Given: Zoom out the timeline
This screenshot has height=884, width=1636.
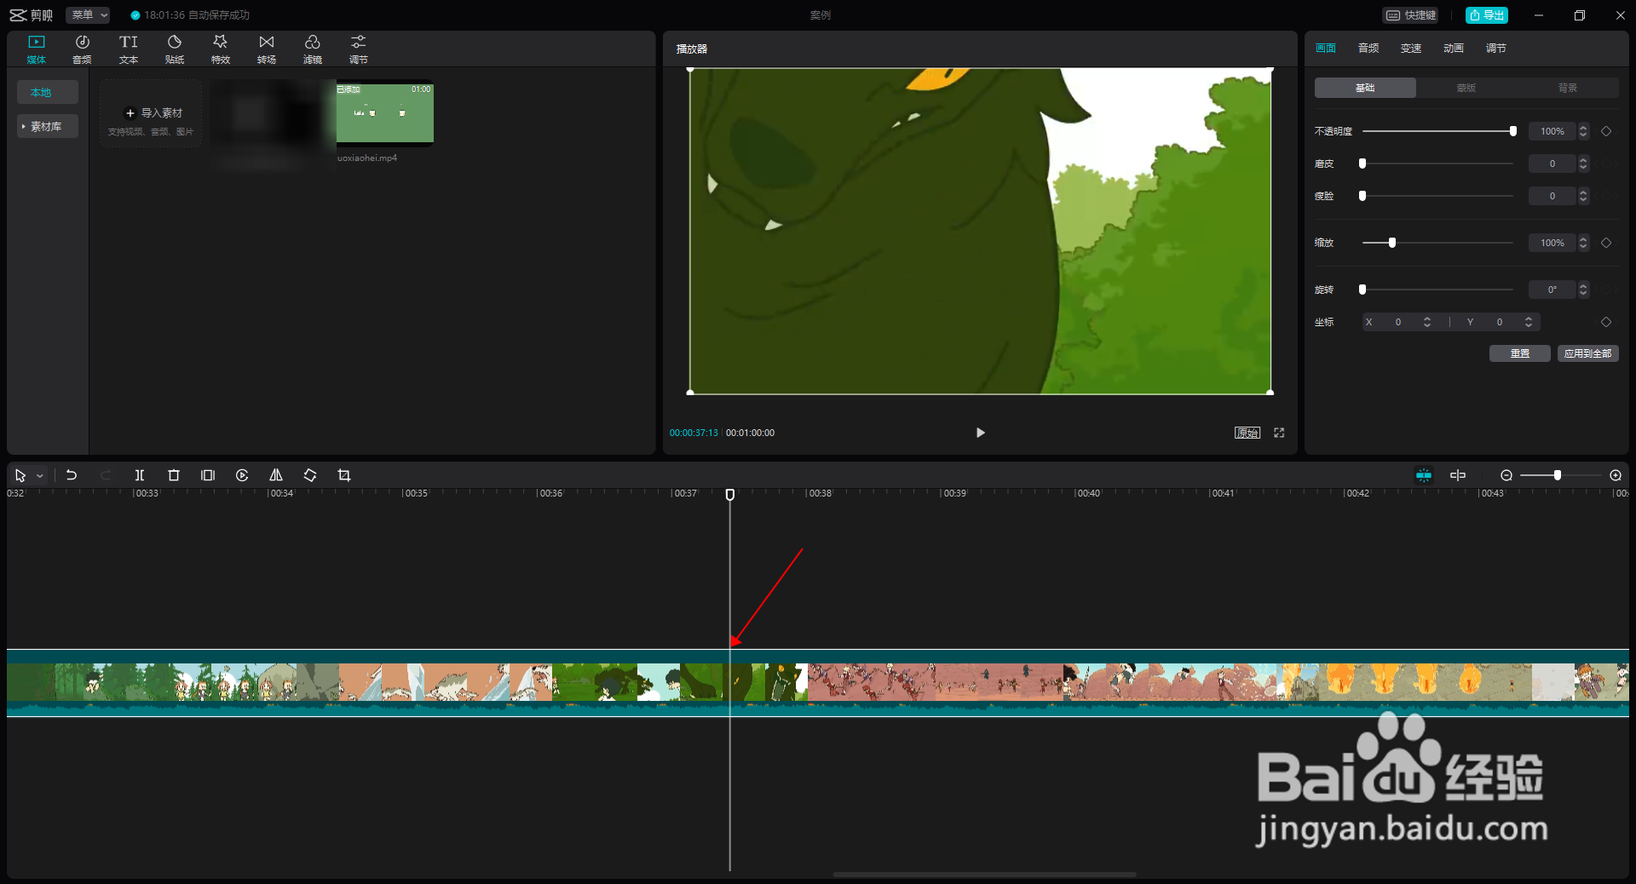Looking at the screenshot, I should point(1506,475).
